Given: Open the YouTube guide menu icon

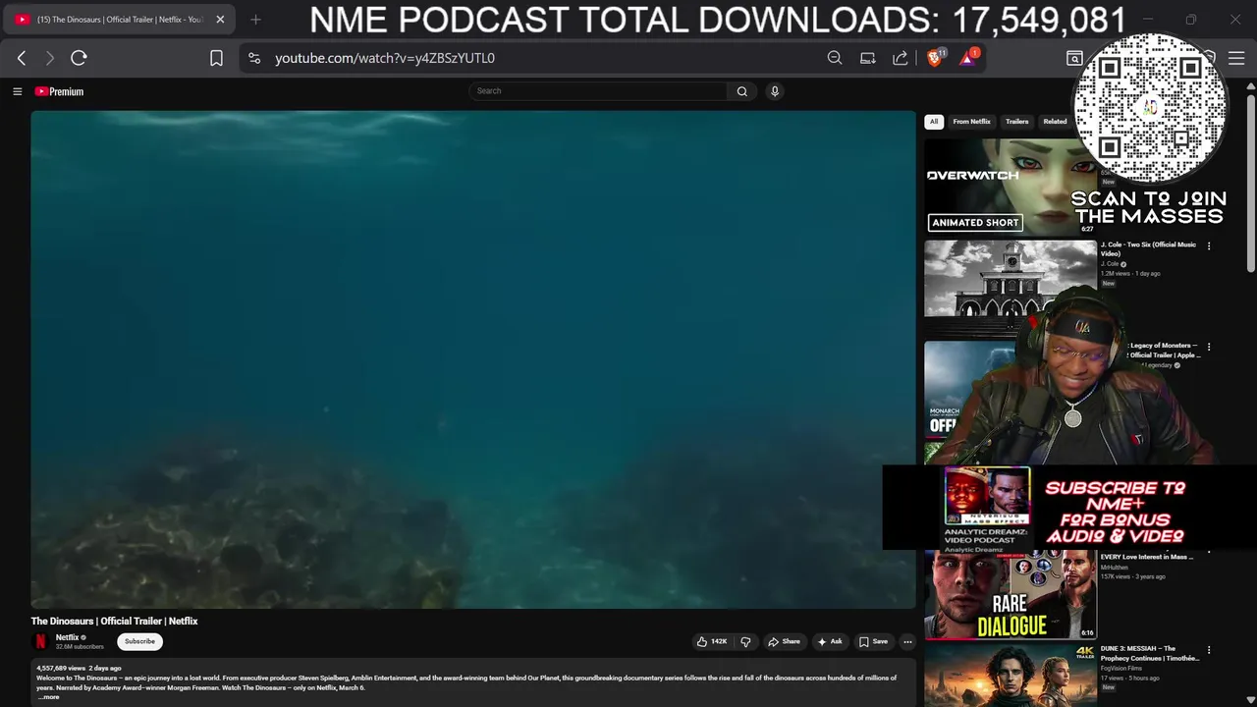Looking at the screenshot, I should (17, 91).
